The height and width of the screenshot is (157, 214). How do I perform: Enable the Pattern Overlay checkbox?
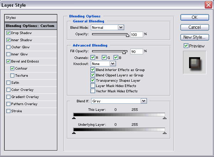(8, 104)
